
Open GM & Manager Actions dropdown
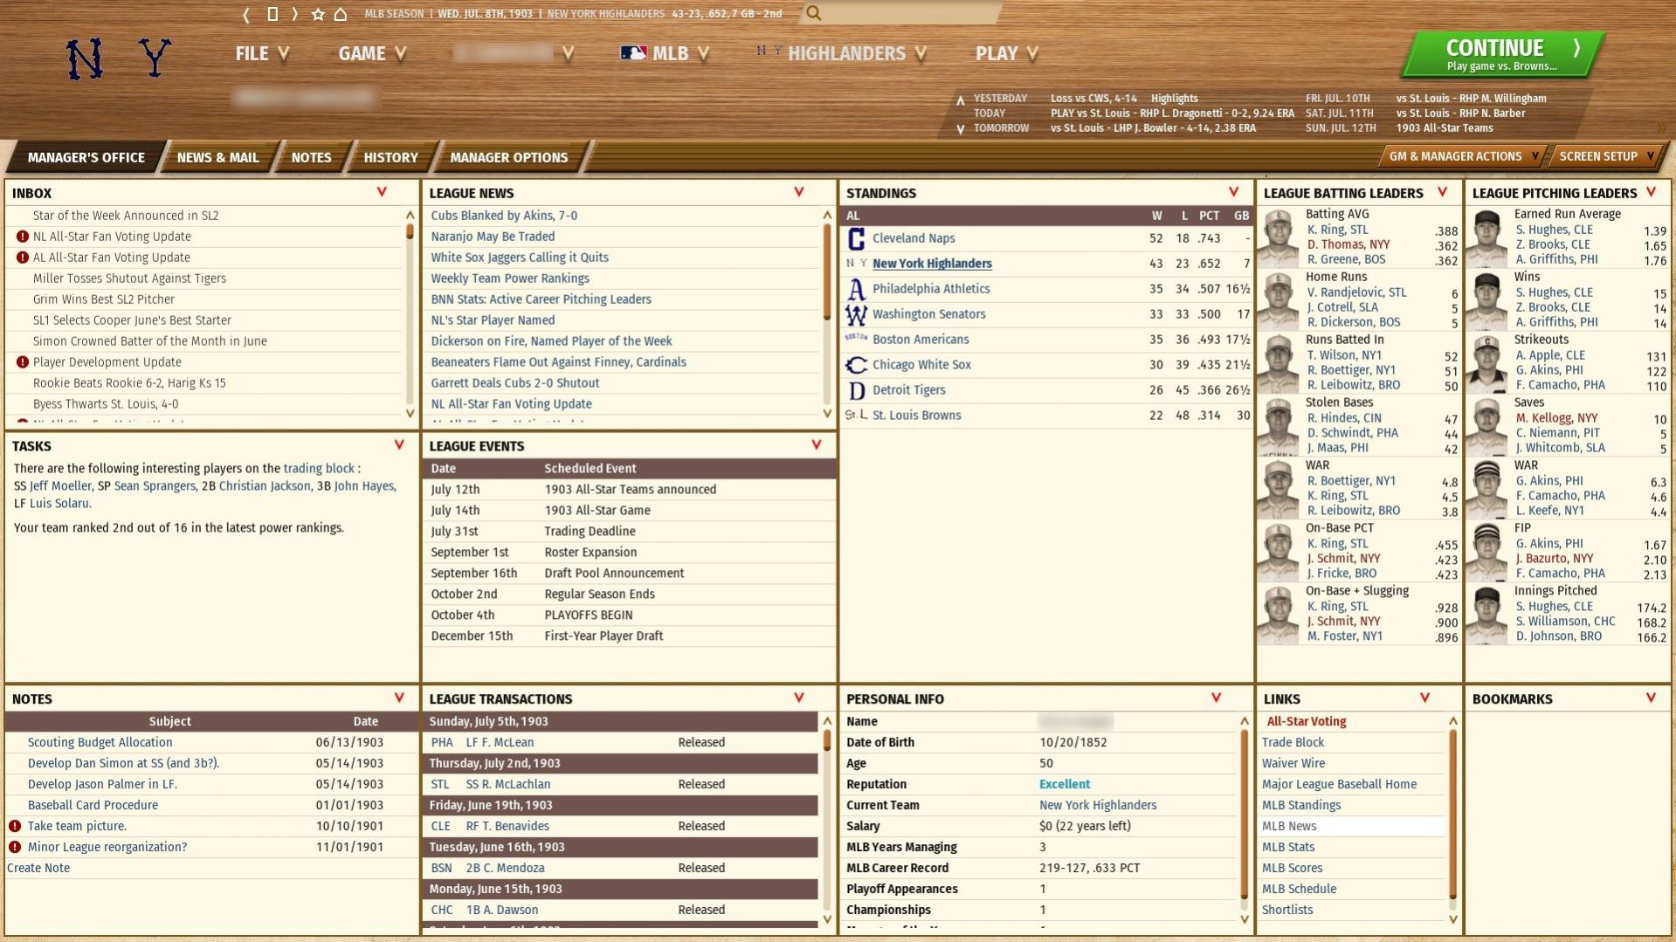[x=1463, y=156]
